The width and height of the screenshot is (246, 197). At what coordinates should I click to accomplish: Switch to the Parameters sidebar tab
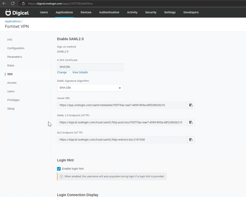pyautogui.click(x=14, y=57)
